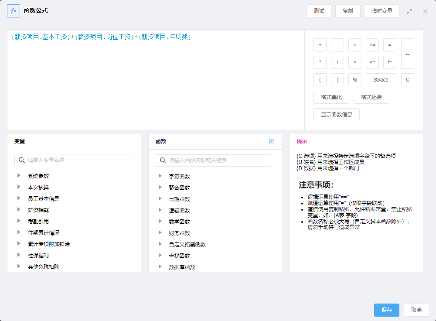
Task: Expand the 数据库函数 category
Action: (x=160, y=266)
